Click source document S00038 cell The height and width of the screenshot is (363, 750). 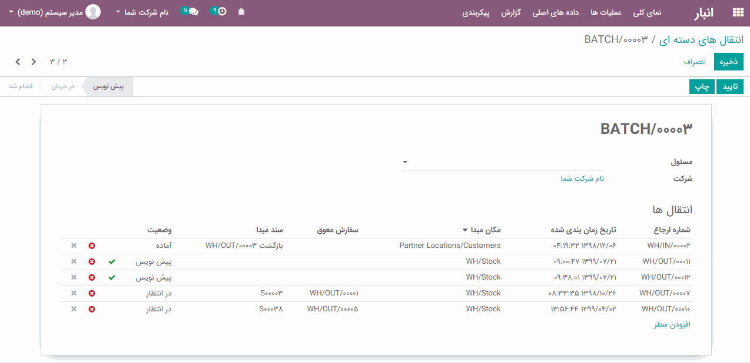tap(271, 309)
